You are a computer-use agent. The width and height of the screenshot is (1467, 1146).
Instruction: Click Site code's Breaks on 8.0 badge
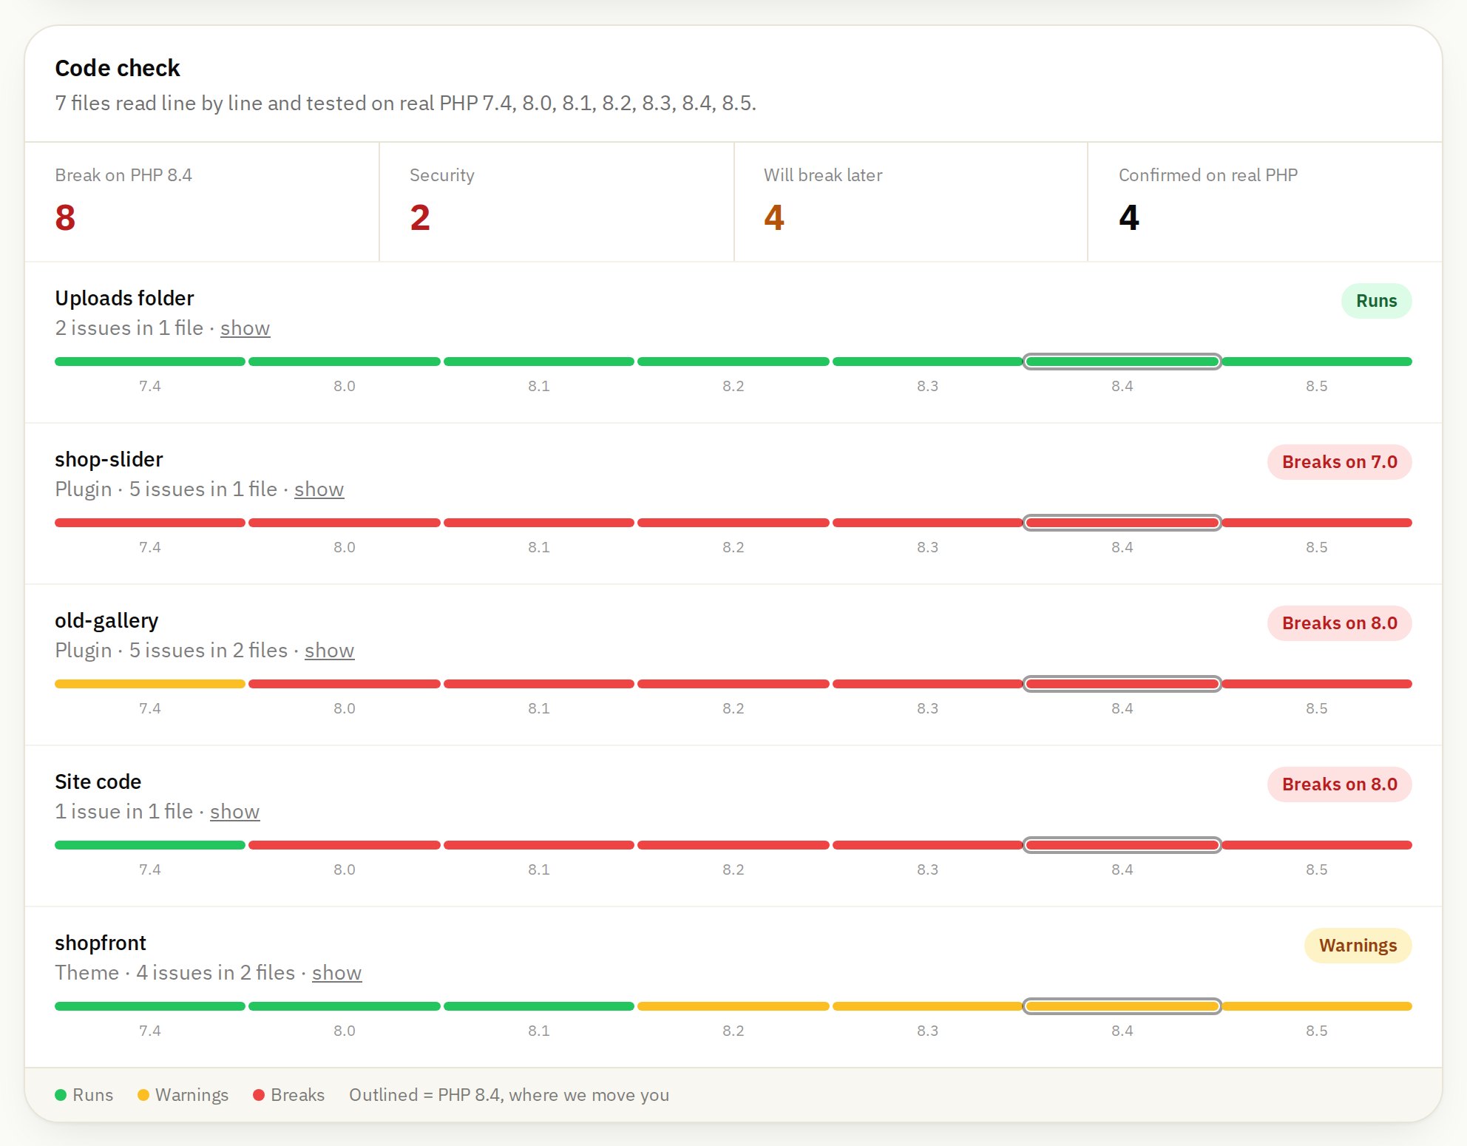tap(1339, 784)
